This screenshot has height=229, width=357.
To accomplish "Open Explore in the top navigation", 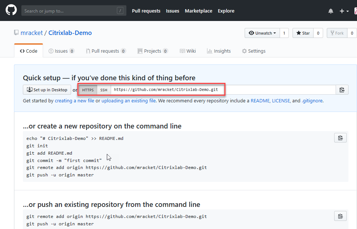I will (x=226, y=11).
